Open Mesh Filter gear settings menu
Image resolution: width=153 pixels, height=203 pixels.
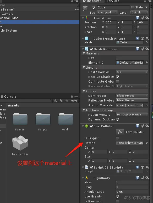pos(147,38)
